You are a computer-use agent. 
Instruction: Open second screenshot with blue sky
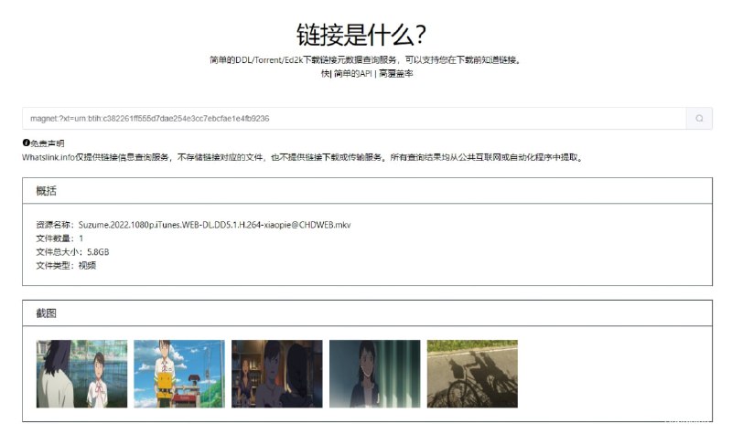pyautogui.click(x=179, y=374)
